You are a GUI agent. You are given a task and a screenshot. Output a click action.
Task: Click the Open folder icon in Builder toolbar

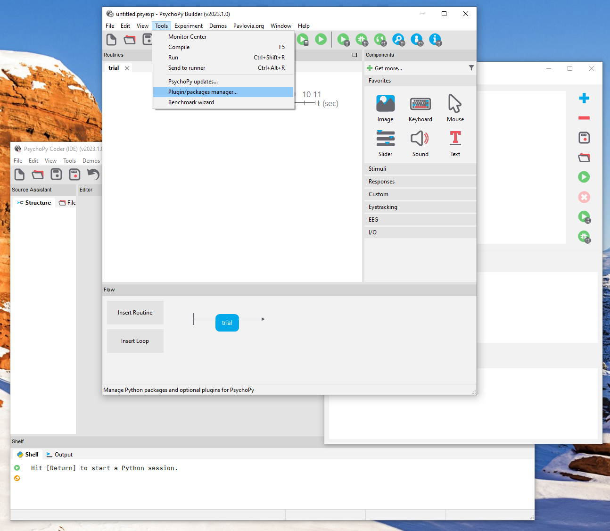click(x=130, y=40)
